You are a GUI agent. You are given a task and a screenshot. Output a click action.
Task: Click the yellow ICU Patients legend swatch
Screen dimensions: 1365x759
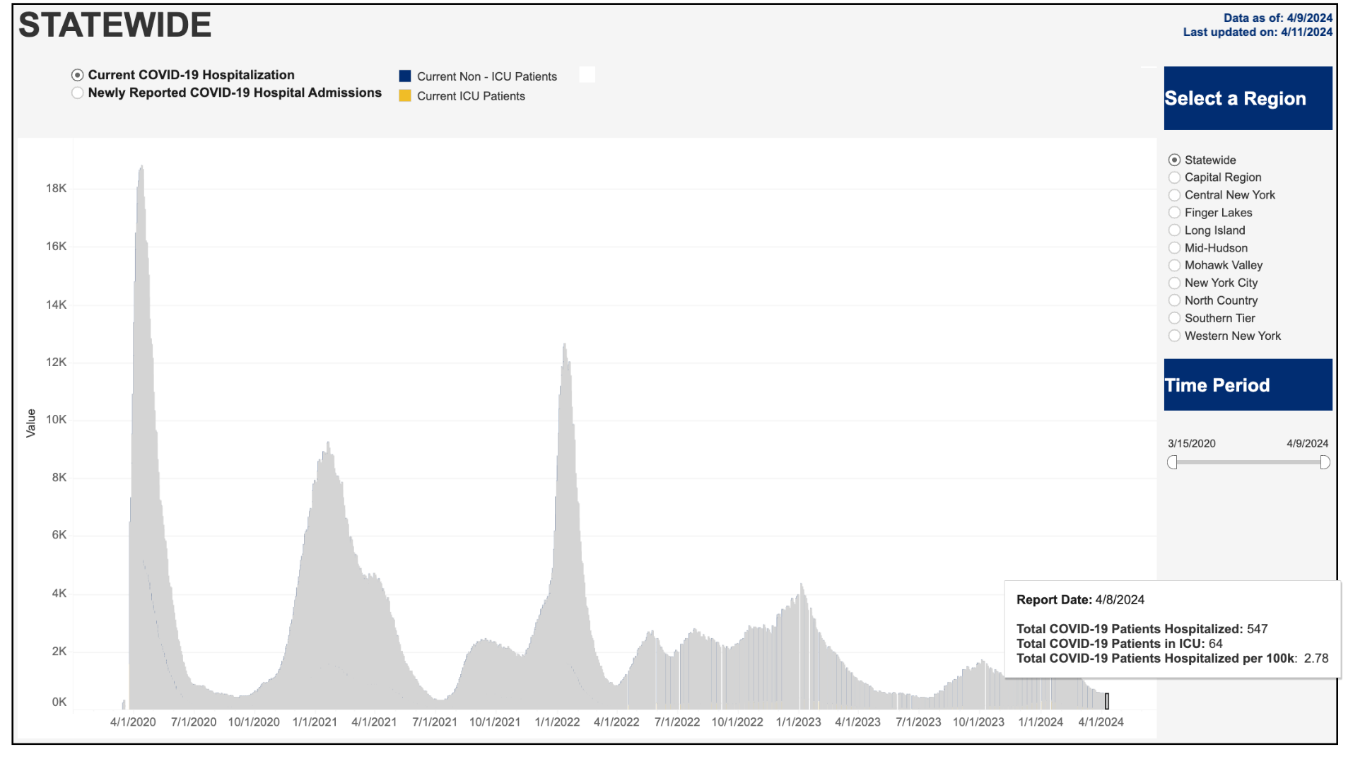405,96
